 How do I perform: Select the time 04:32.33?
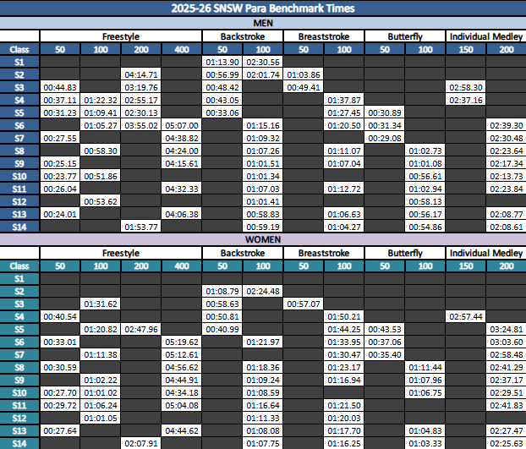182,189
